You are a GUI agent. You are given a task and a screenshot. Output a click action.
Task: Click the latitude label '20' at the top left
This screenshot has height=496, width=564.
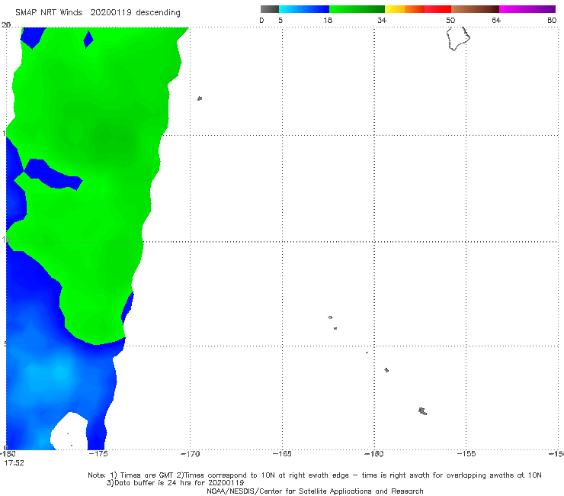6,25
